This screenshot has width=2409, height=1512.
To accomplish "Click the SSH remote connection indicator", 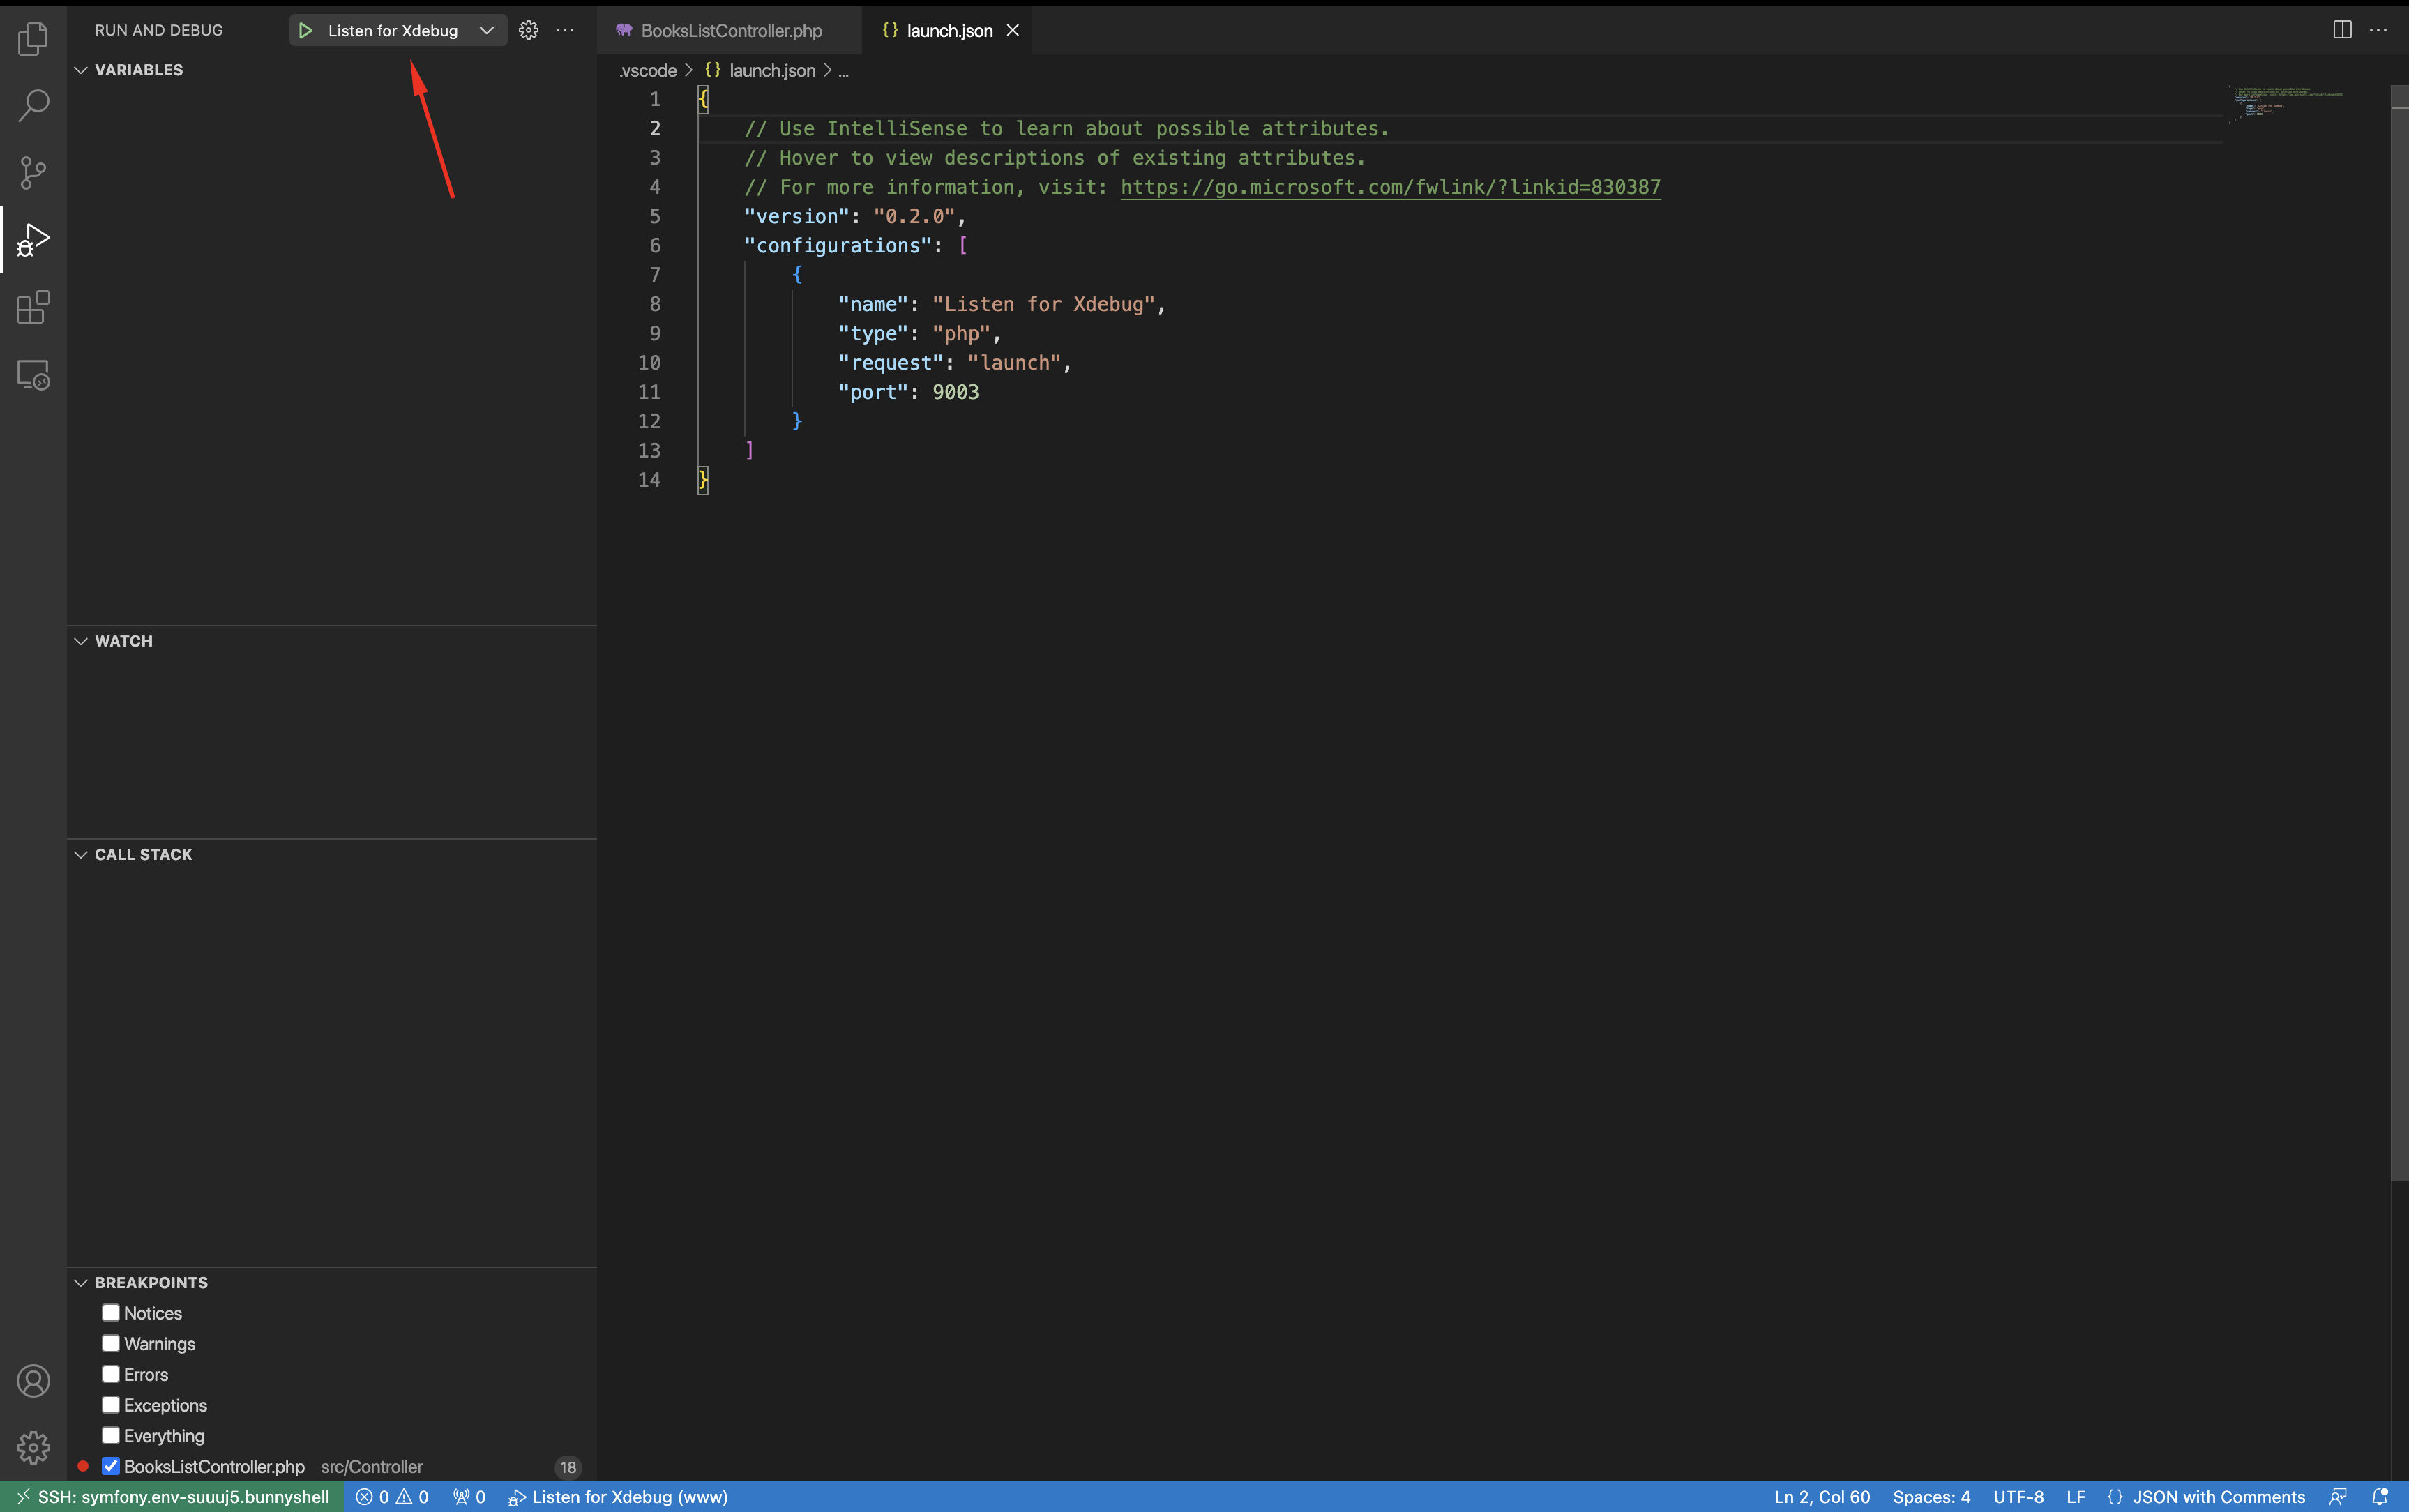I will click(173, 1497).
